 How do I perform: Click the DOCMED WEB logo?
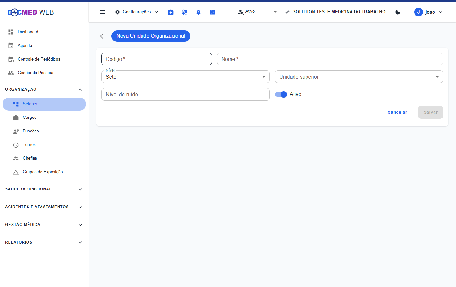(x=31, y=12)
